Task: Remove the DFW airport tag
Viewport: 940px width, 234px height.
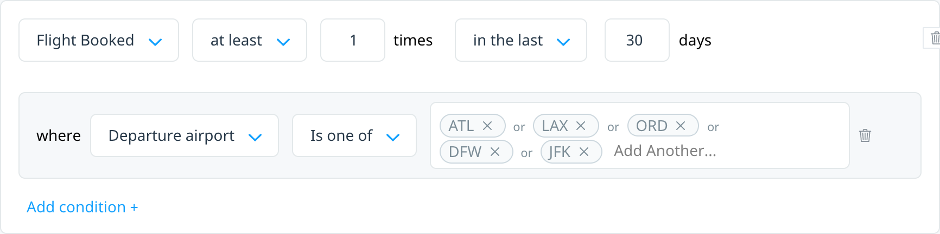Action: click(x=495, y=152)
